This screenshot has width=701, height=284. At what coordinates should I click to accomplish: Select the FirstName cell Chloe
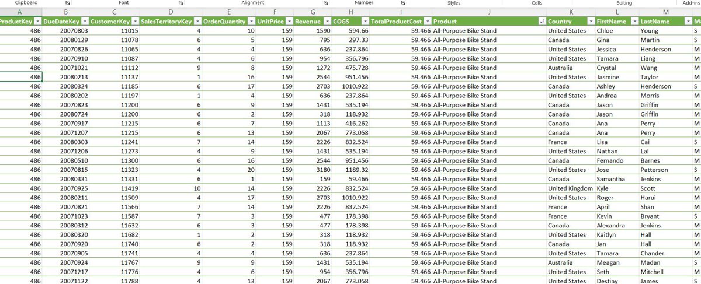pyautogui.click(x=617, y=30)
